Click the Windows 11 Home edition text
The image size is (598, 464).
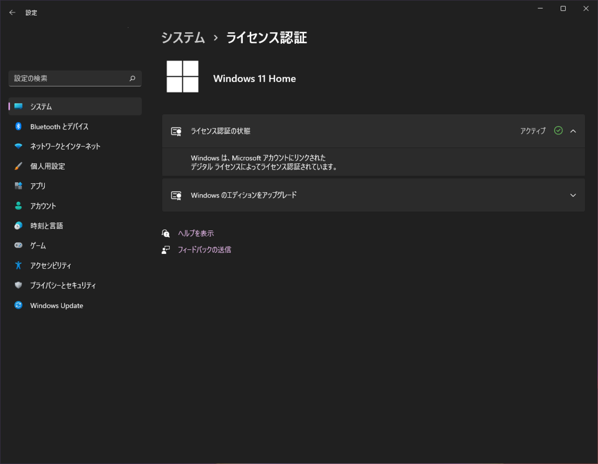pyautogui.click(x=255, y=79)
